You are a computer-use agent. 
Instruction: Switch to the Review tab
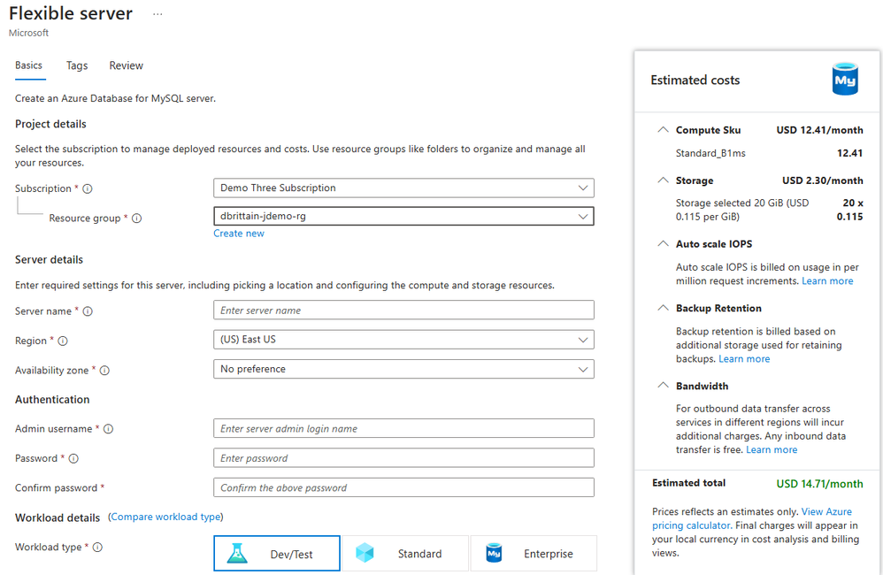tap(127, 65)
